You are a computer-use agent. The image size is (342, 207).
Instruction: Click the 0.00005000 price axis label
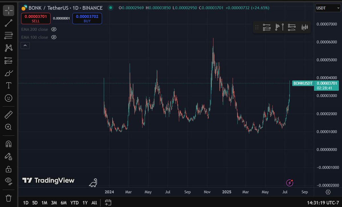tap(327, 60)
